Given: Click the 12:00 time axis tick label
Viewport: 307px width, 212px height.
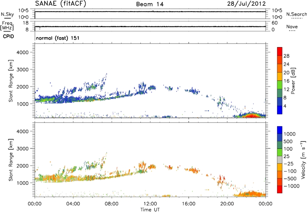Looking at the screenshot, I should (150, 204).
